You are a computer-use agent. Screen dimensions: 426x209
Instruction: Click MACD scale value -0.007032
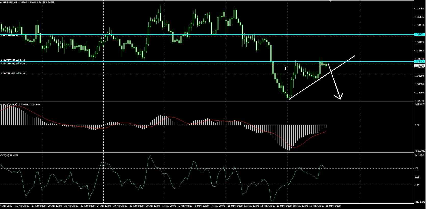point(420,151)
